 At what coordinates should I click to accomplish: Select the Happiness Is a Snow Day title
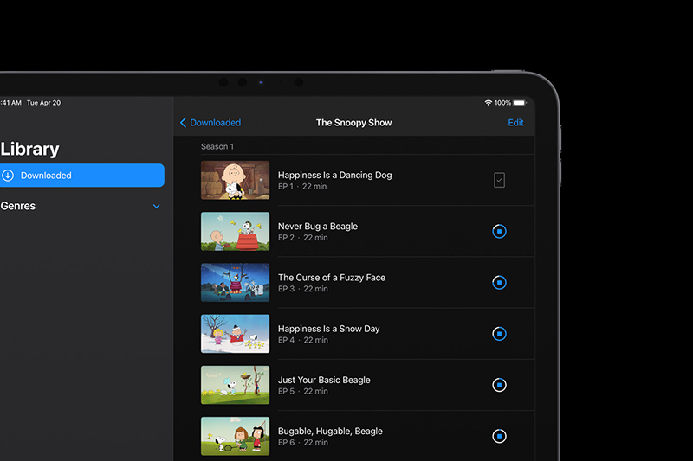328,329
